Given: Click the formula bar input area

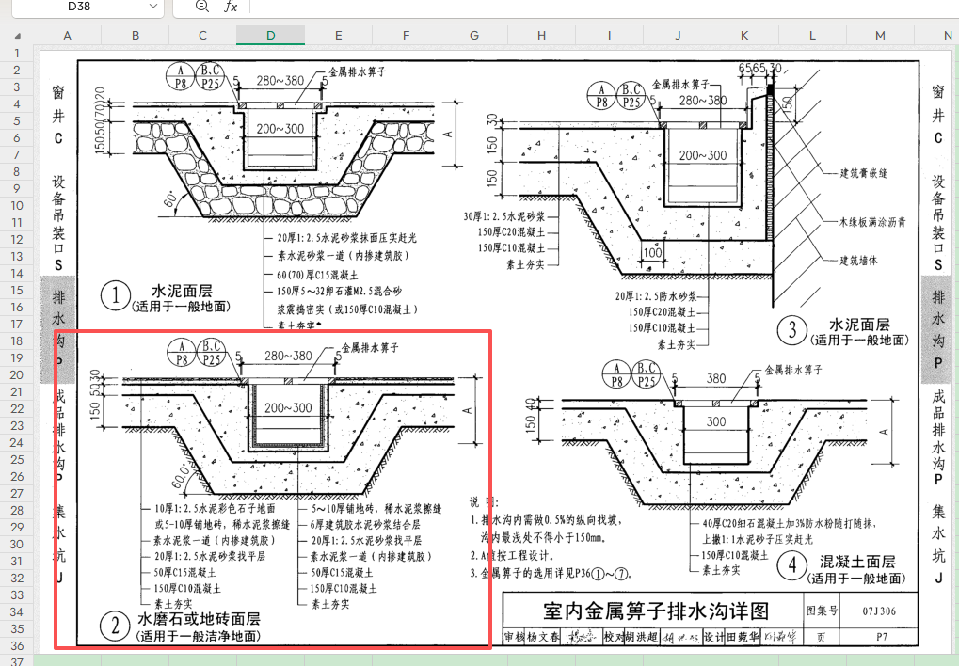Looking at the screenshot, I should pos(602,7).
